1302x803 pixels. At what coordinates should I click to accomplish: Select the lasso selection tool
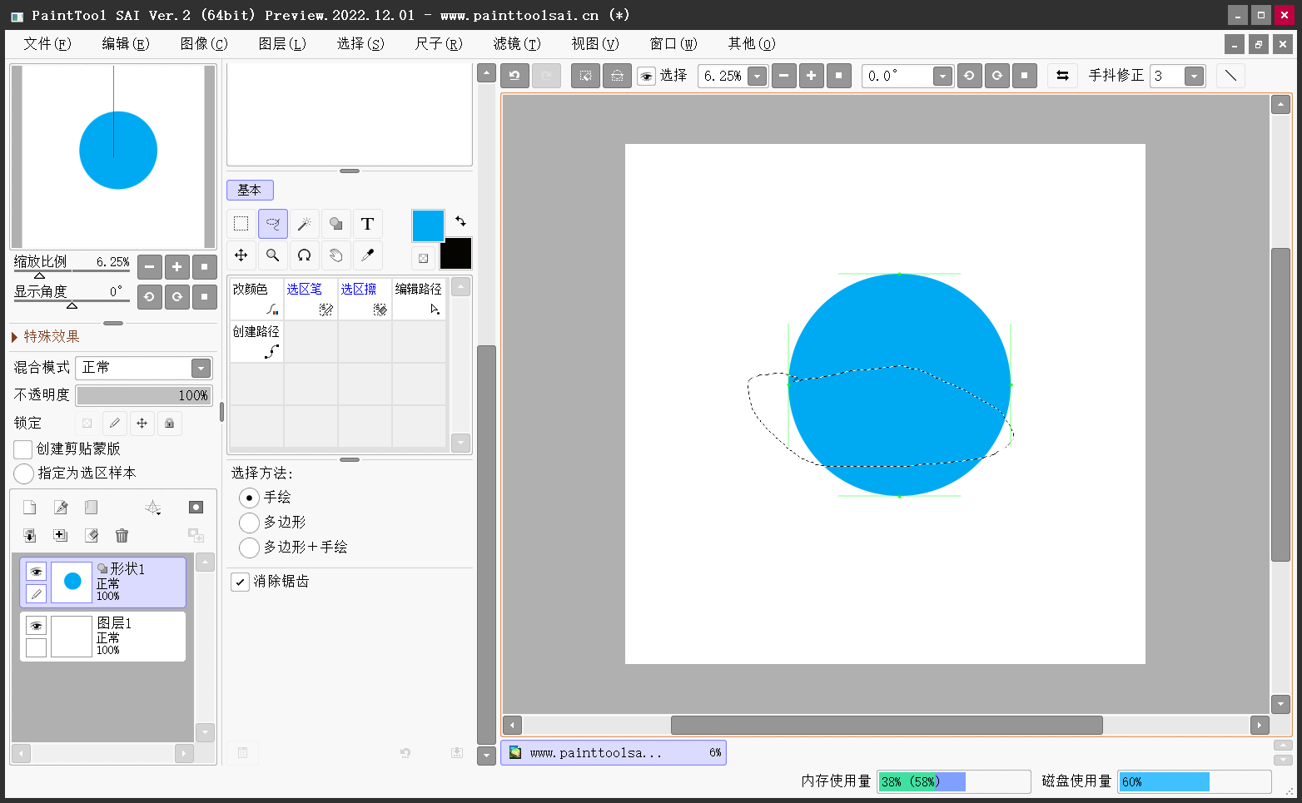tap(273, 224)
